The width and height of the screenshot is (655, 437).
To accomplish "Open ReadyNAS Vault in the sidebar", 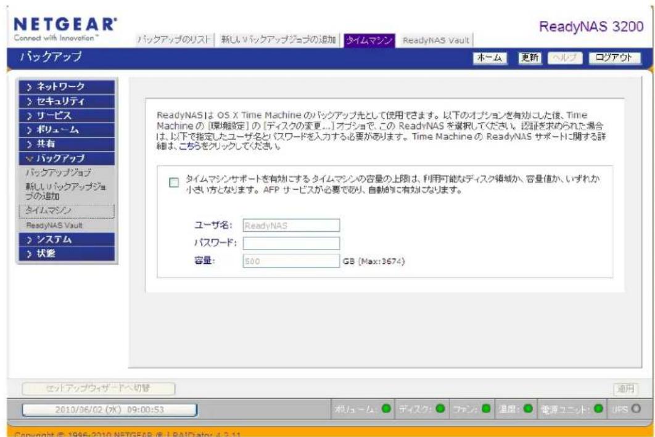I will point(54,226).
